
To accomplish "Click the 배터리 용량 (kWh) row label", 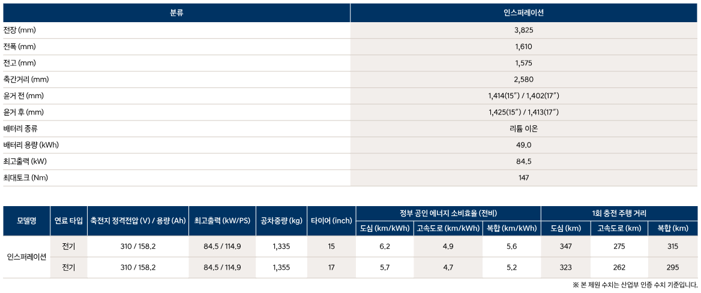I will coord(31,145).
